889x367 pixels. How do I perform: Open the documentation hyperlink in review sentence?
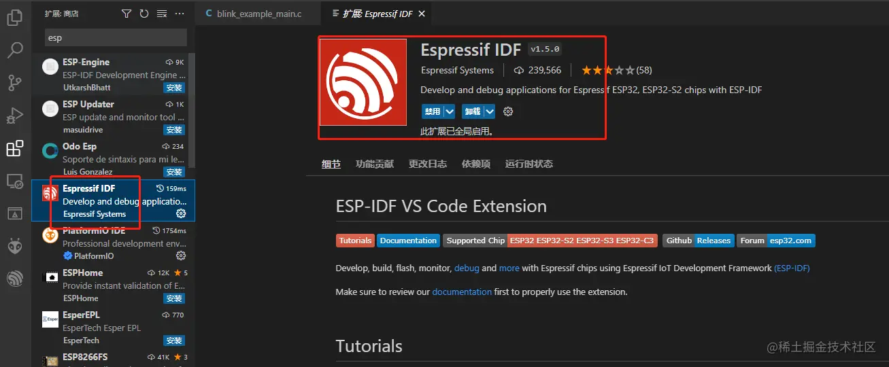[x=462, y=292]
